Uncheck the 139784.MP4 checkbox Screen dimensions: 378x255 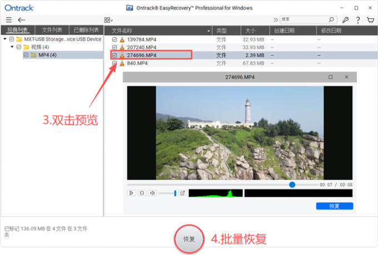pos(115,39)
